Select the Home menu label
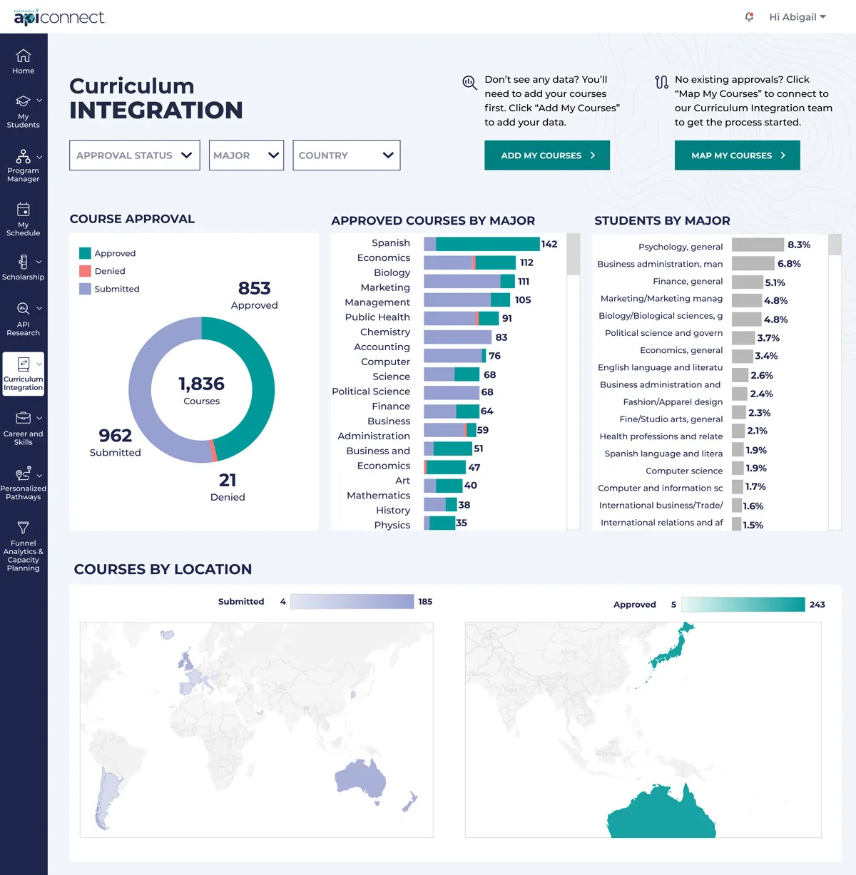Screen dimensions: 856x875 (23, 71)
